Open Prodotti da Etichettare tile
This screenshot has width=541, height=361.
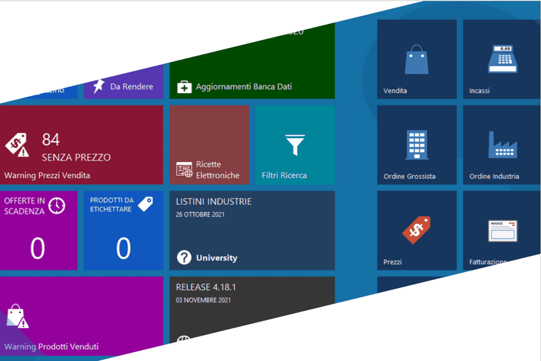coord(124,230)
